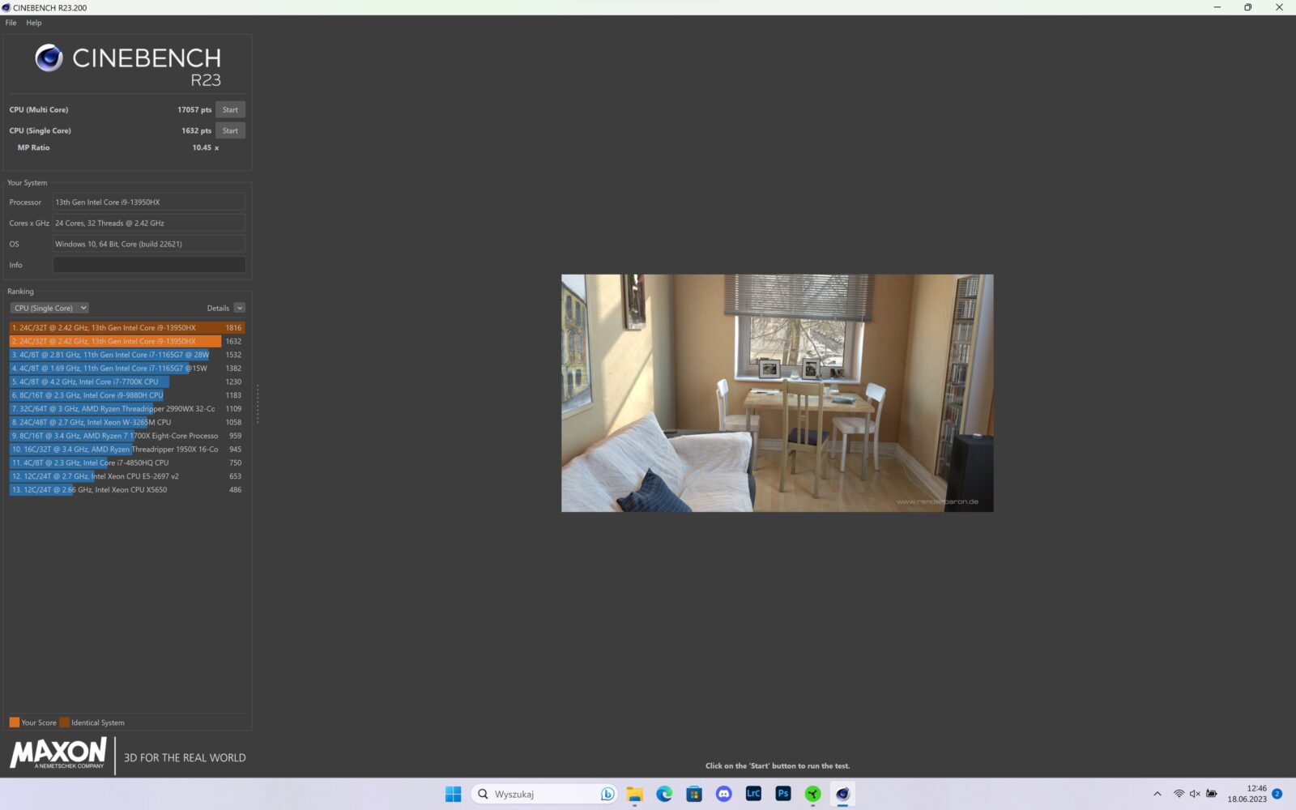
Task: Open the CPU (Single Core) ranking dropdown
Action: point(49,308)
